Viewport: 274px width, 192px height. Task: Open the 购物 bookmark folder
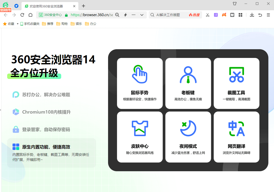pyautogui.click(x=62, y=24)
